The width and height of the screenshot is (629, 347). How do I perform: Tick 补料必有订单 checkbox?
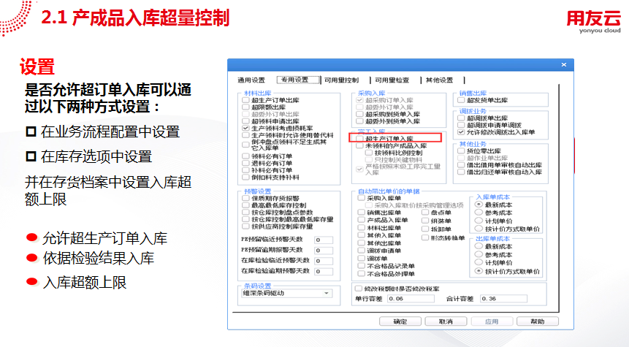click(246, 170)
